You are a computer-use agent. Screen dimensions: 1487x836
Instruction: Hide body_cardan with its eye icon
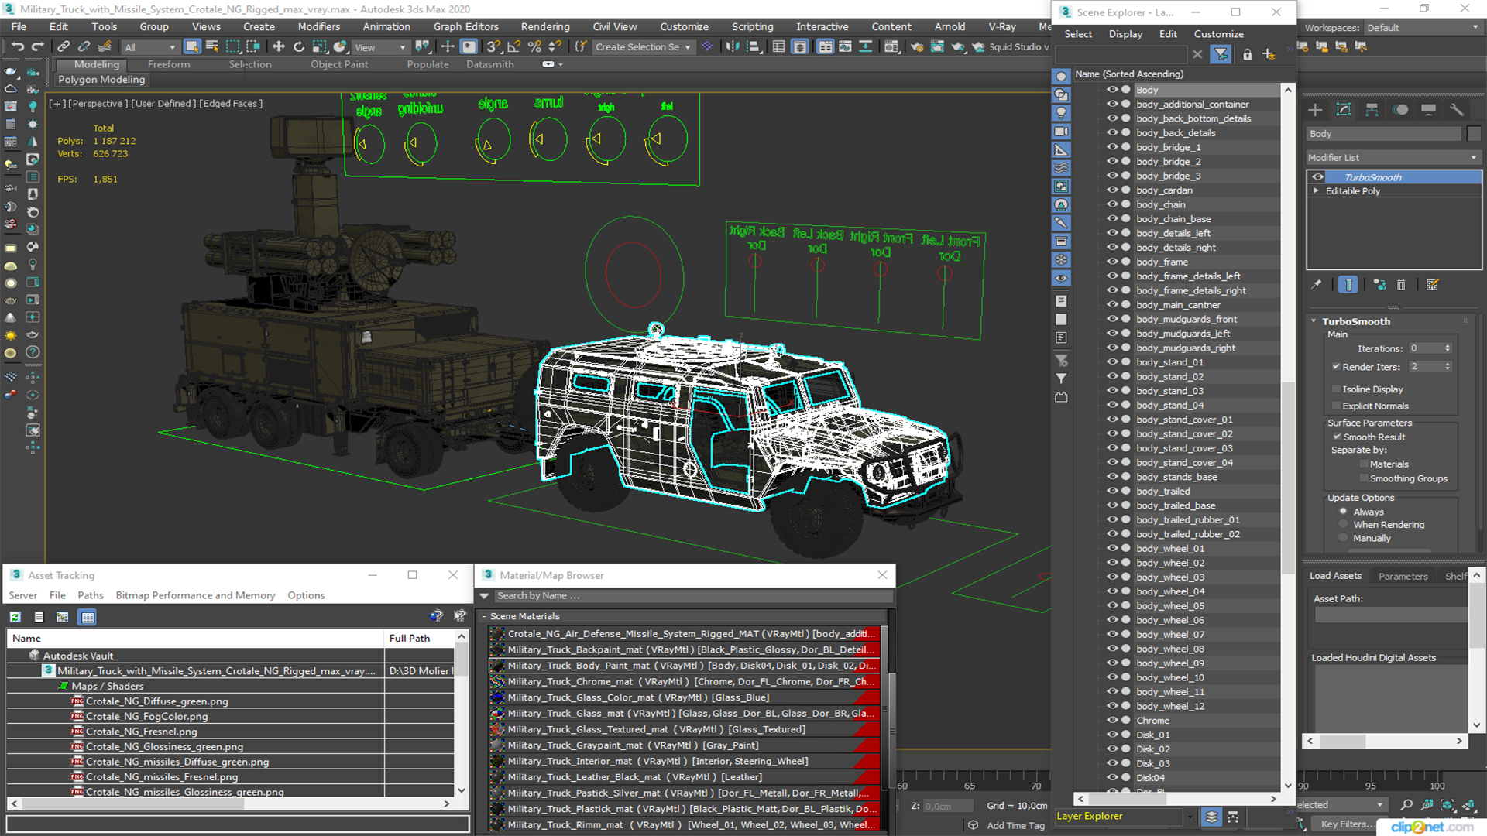pos(1111,190)
